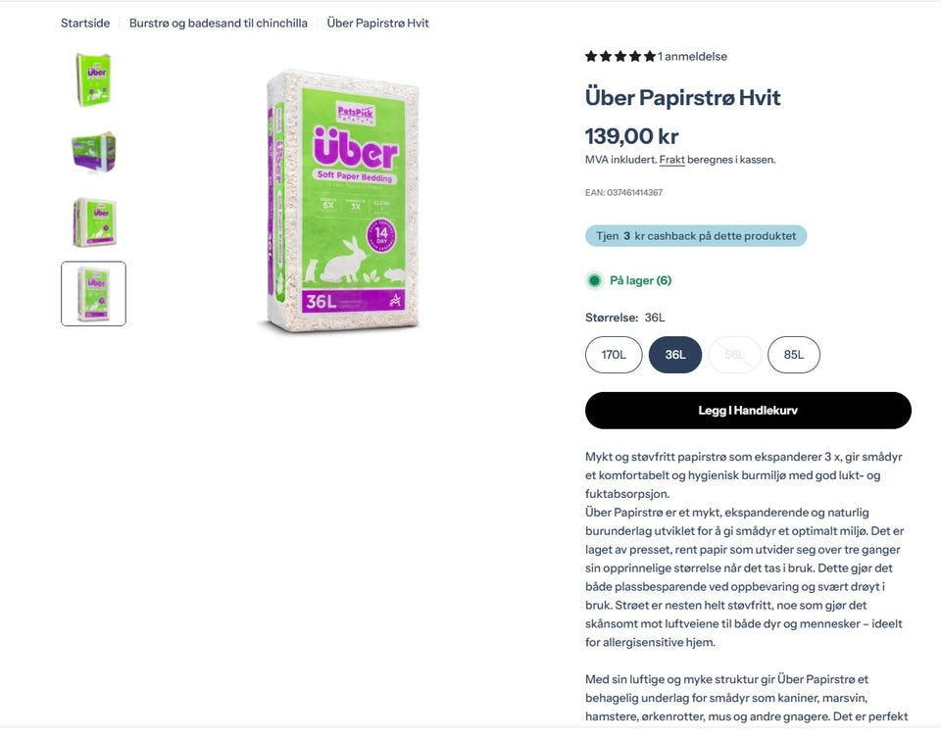941x739 pixels.
Task: Click the cashback badge on this product
Action: tap(696, 236)
